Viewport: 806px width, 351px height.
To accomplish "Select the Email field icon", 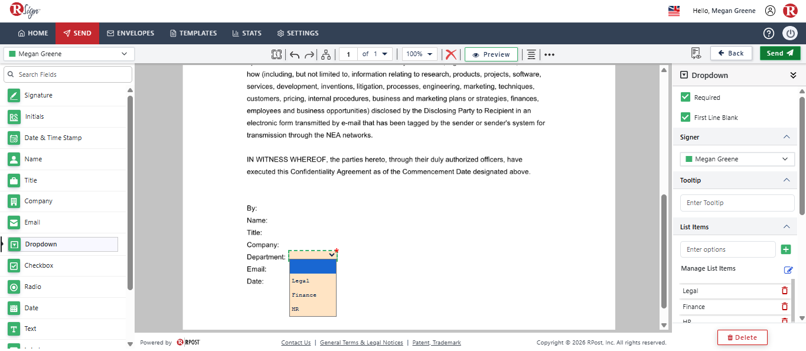I will [14, 223].
